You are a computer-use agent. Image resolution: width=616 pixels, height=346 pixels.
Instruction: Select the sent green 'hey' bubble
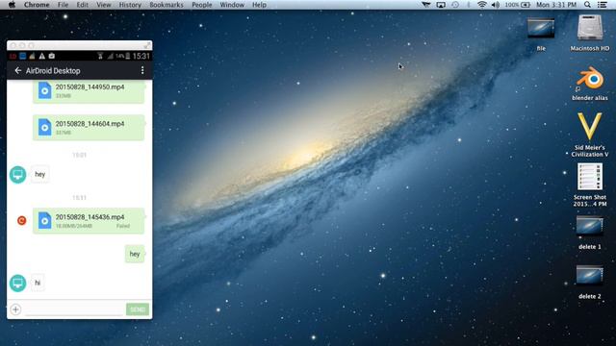click(x=135, y=254)
